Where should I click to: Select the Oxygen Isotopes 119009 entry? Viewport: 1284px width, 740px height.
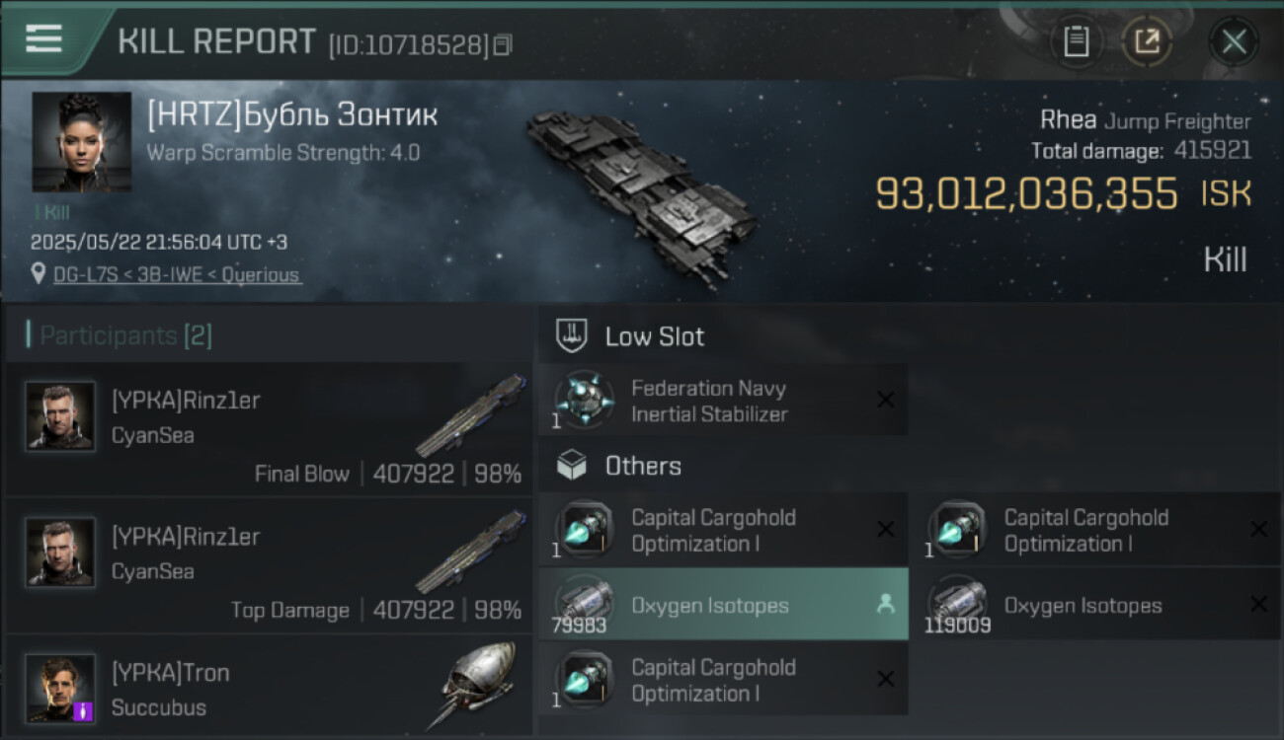coord(1083,606)
